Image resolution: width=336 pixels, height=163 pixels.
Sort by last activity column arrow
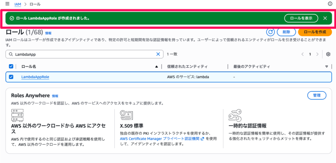[x=326, y=66]
